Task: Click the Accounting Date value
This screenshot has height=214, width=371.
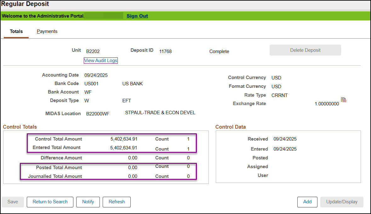Action: (96, 75)
